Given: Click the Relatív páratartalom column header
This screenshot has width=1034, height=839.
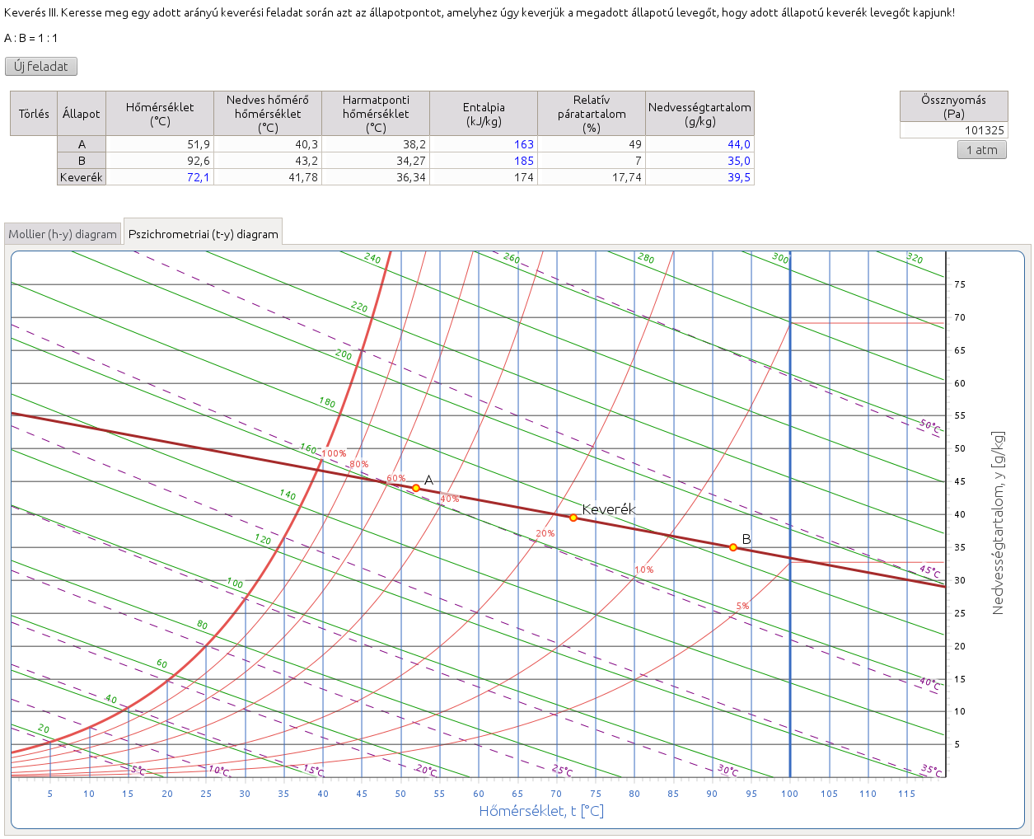Looking at the screenshot, I should click(592, 114).
